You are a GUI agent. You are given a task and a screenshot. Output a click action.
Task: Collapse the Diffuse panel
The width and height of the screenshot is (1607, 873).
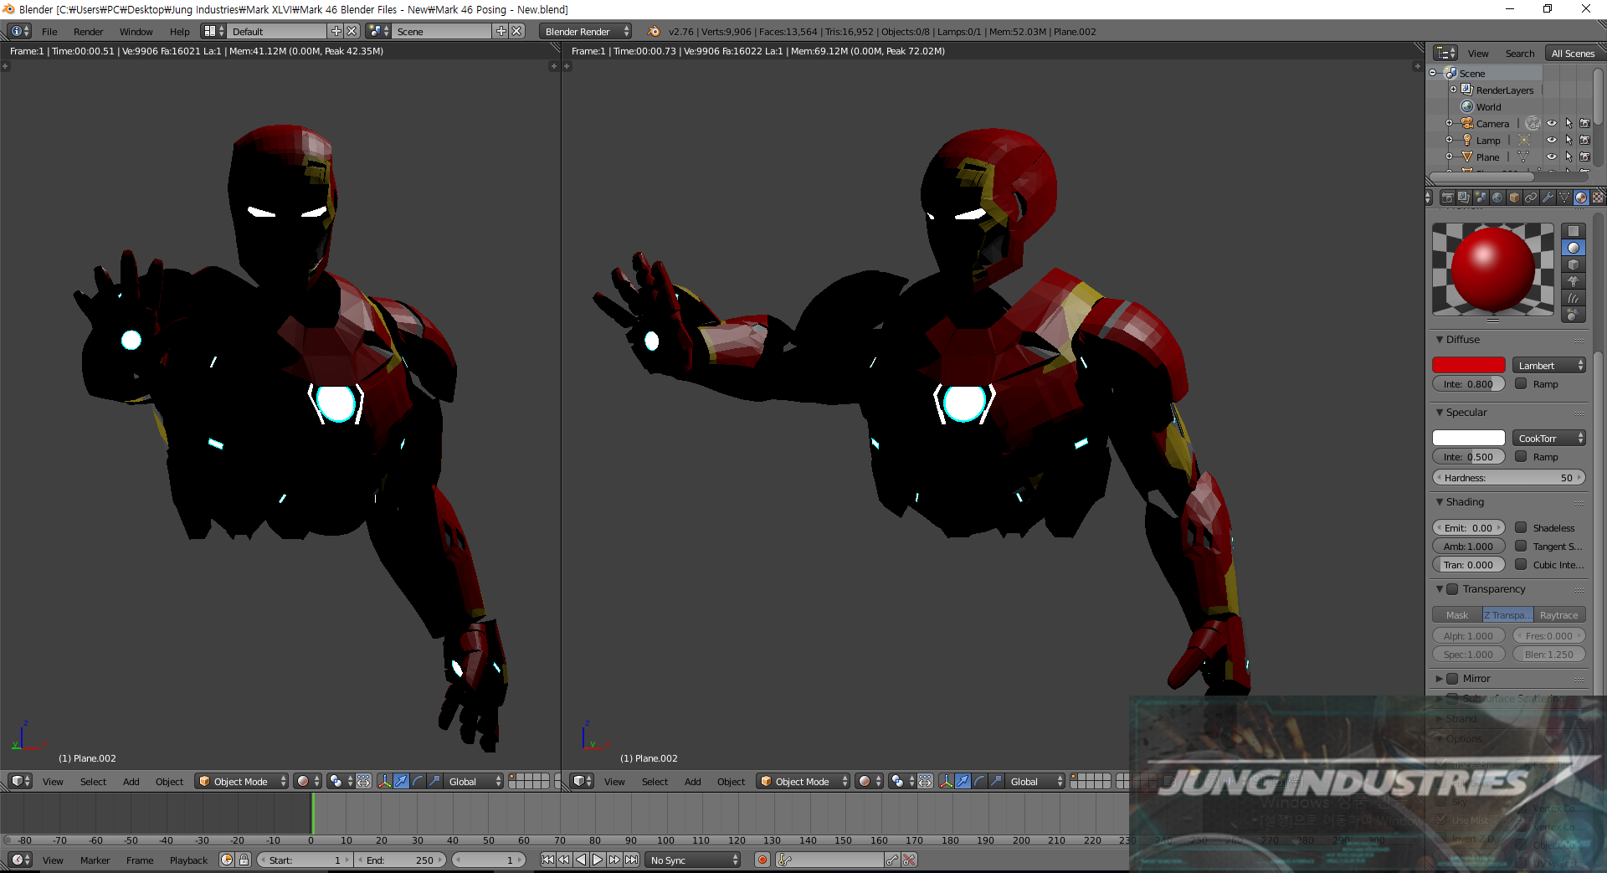1440,339
